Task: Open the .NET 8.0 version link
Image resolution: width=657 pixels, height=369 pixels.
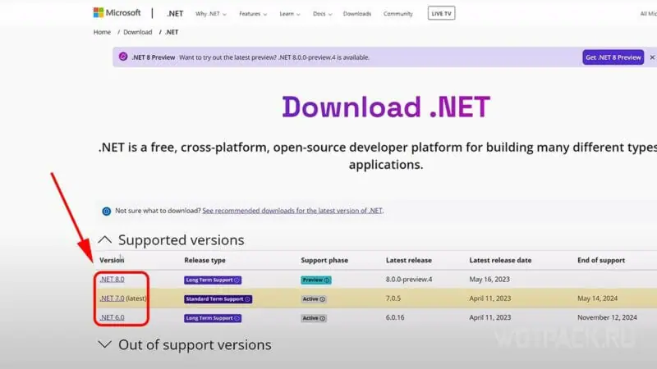Action: pos(112,280)
